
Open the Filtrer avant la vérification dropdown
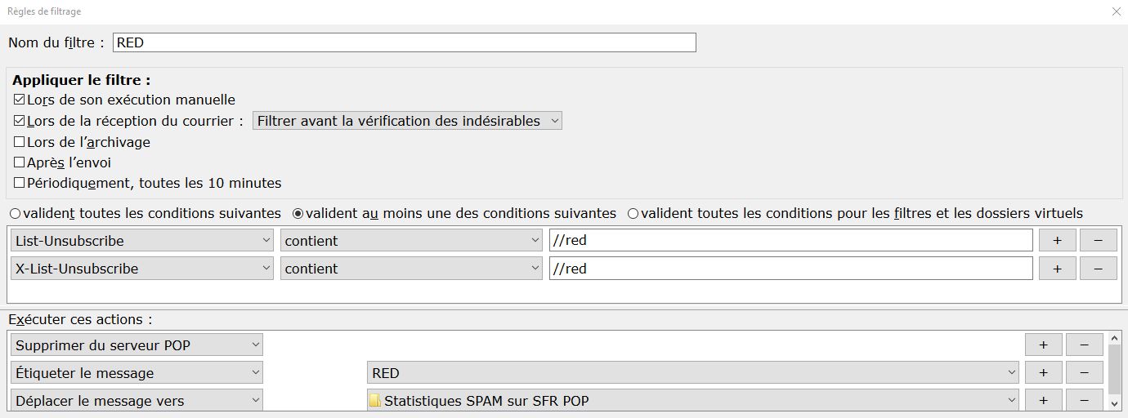click(407, 121)
